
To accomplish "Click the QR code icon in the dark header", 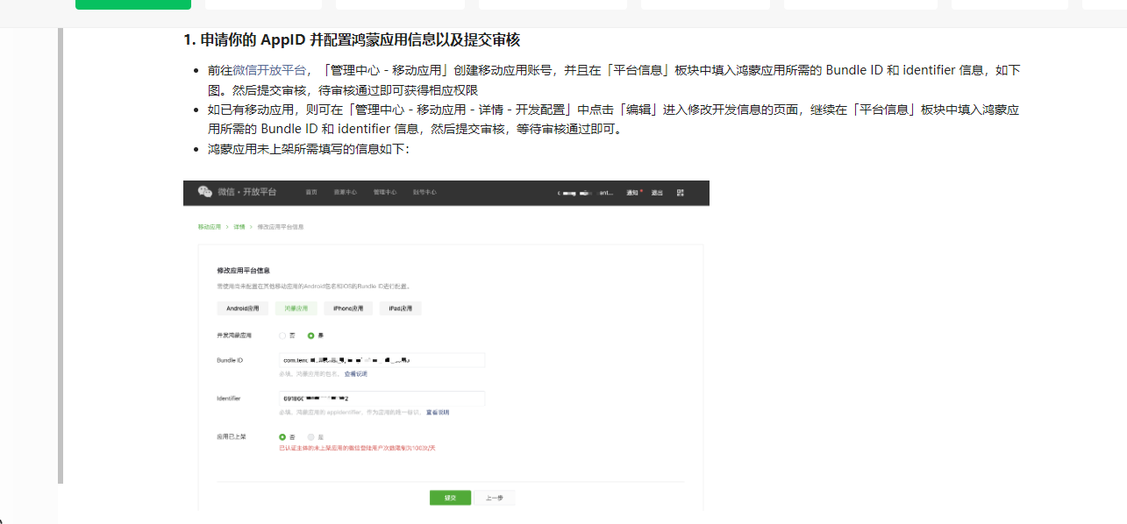I will (681, 192).
